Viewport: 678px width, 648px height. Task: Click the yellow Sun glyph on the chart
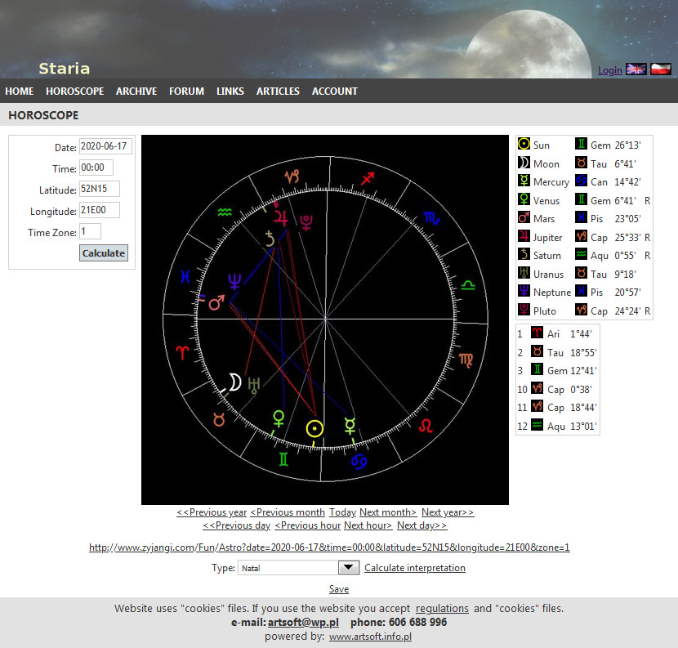tap(314, 429)
